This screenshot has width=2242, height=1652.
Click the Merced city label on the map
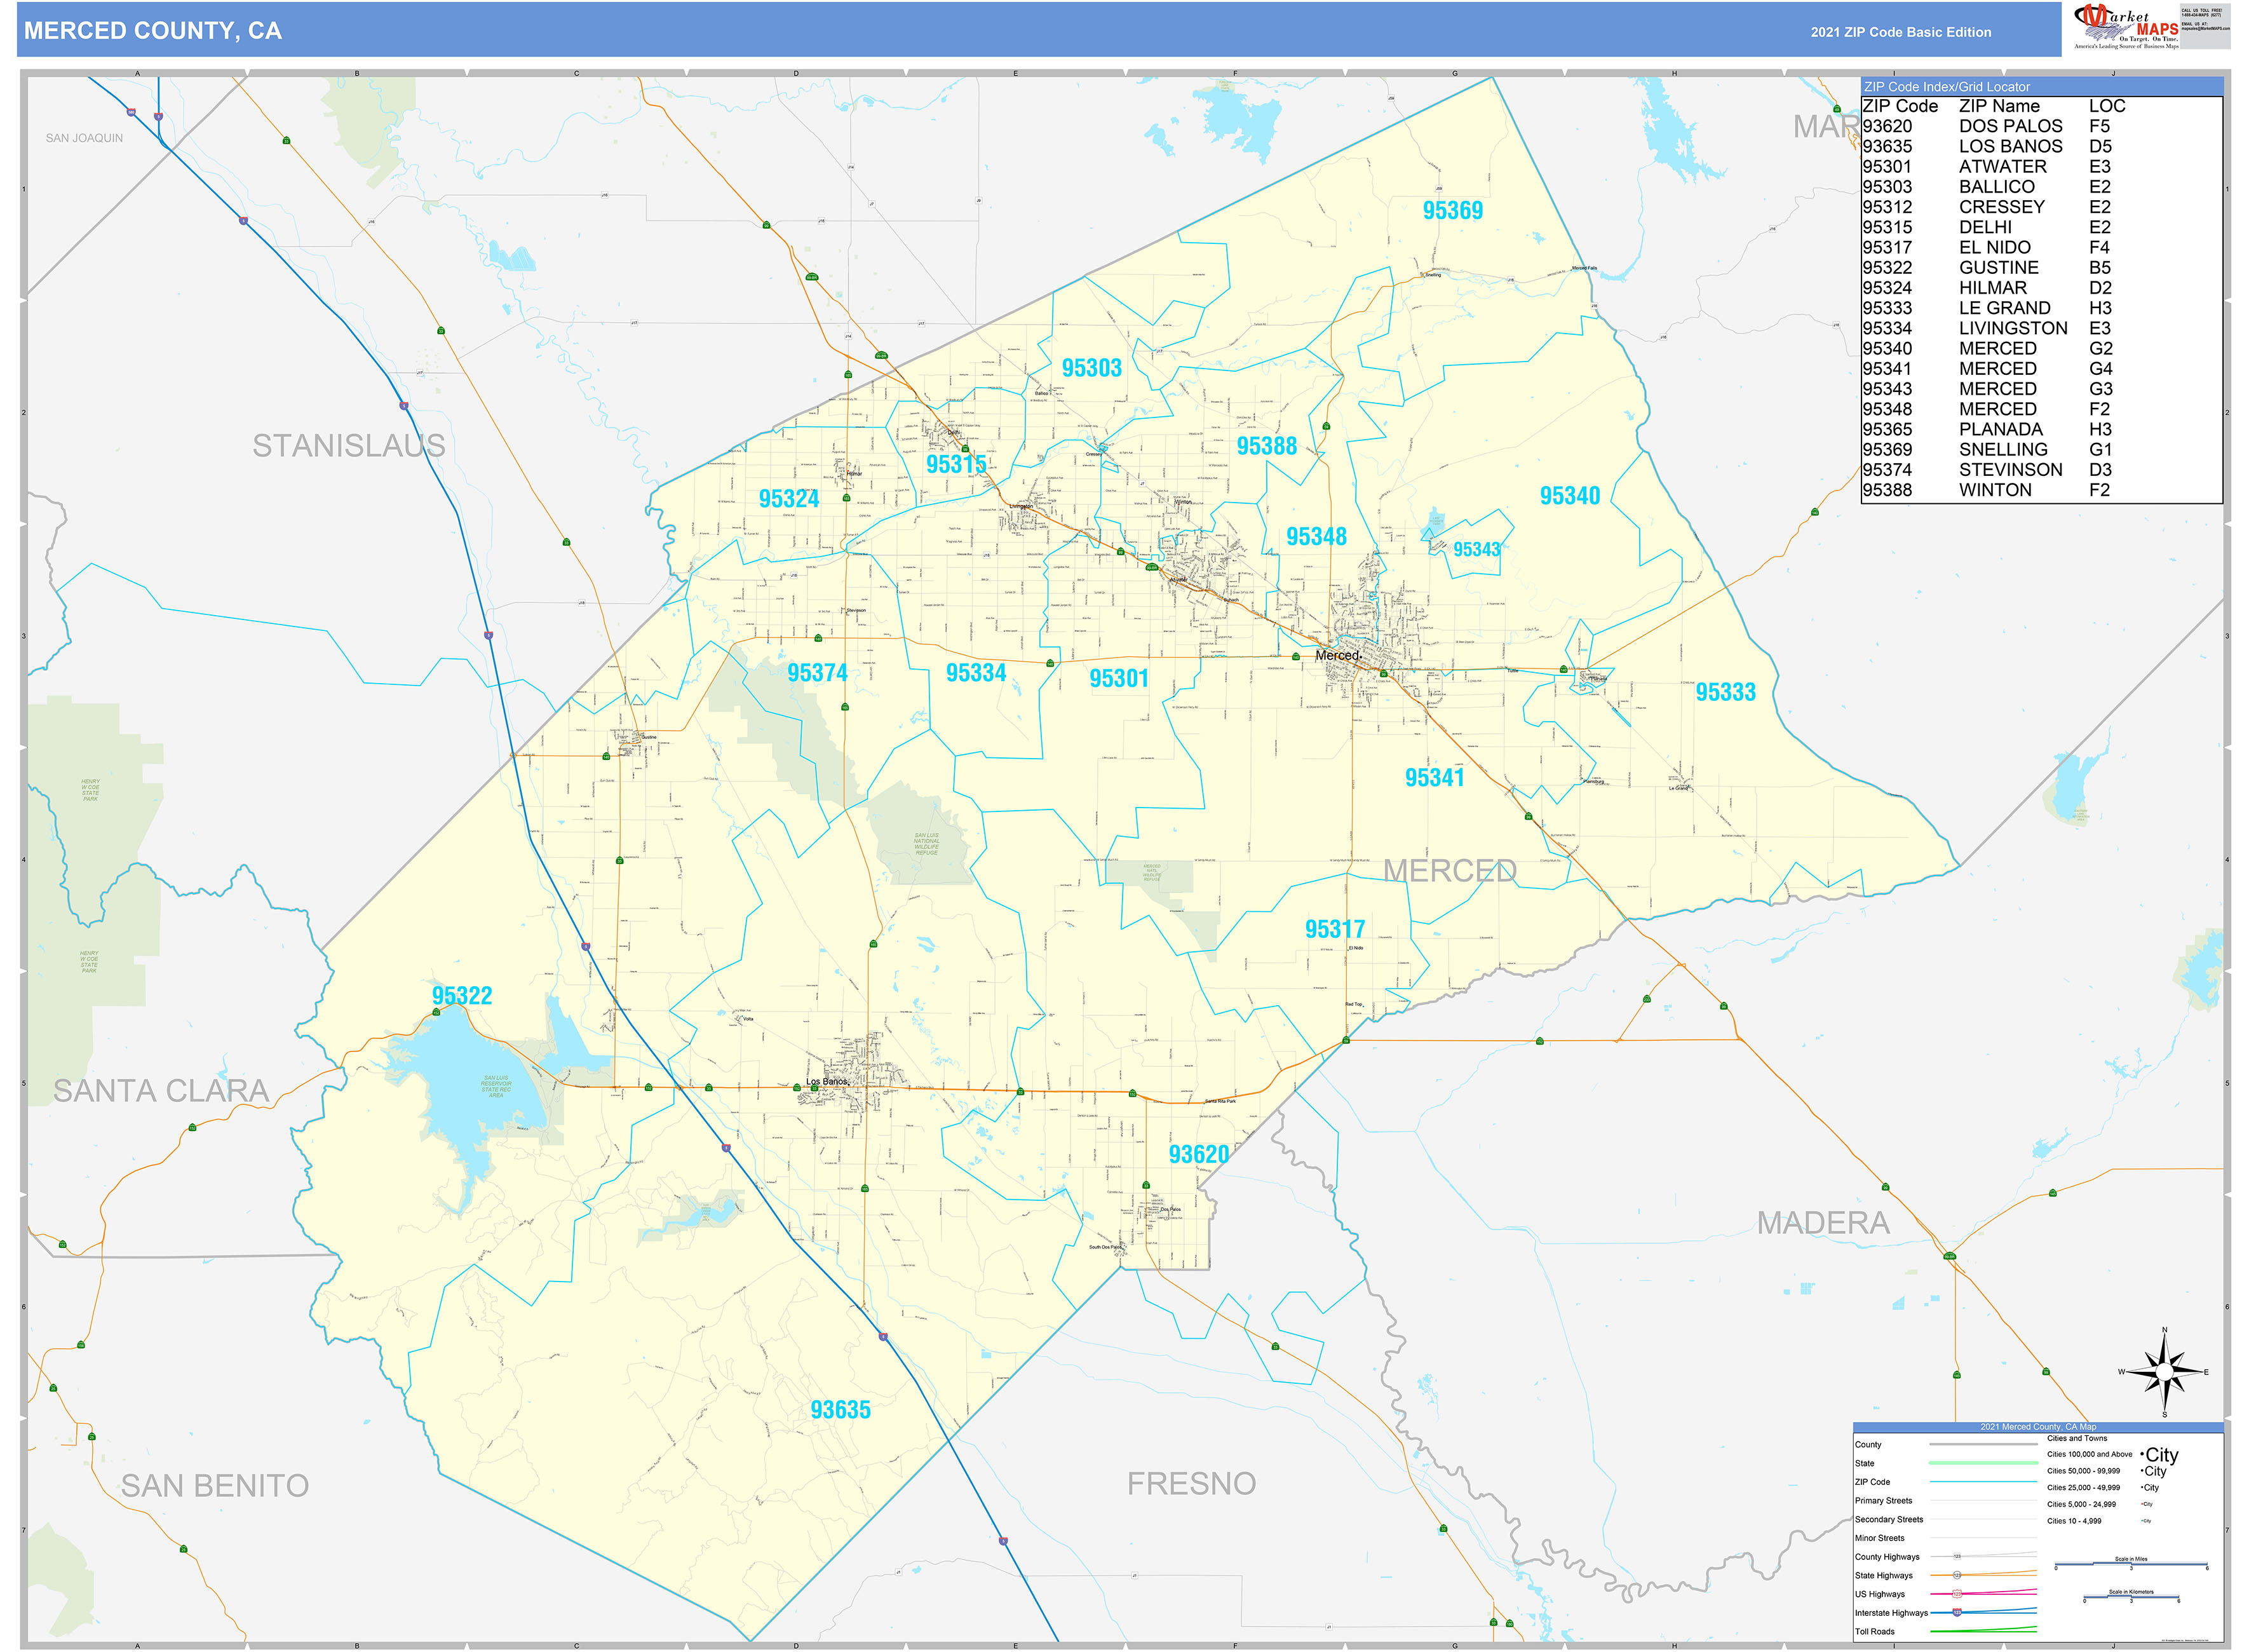click(x=1336, y=655)
